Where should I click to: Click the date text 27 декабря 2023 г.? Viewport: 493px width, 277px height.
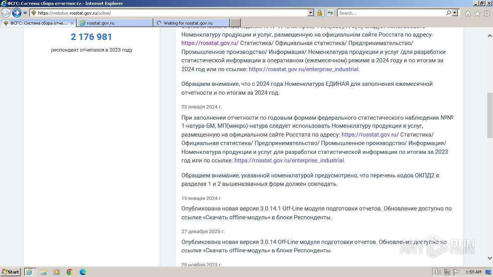point(203,232)
